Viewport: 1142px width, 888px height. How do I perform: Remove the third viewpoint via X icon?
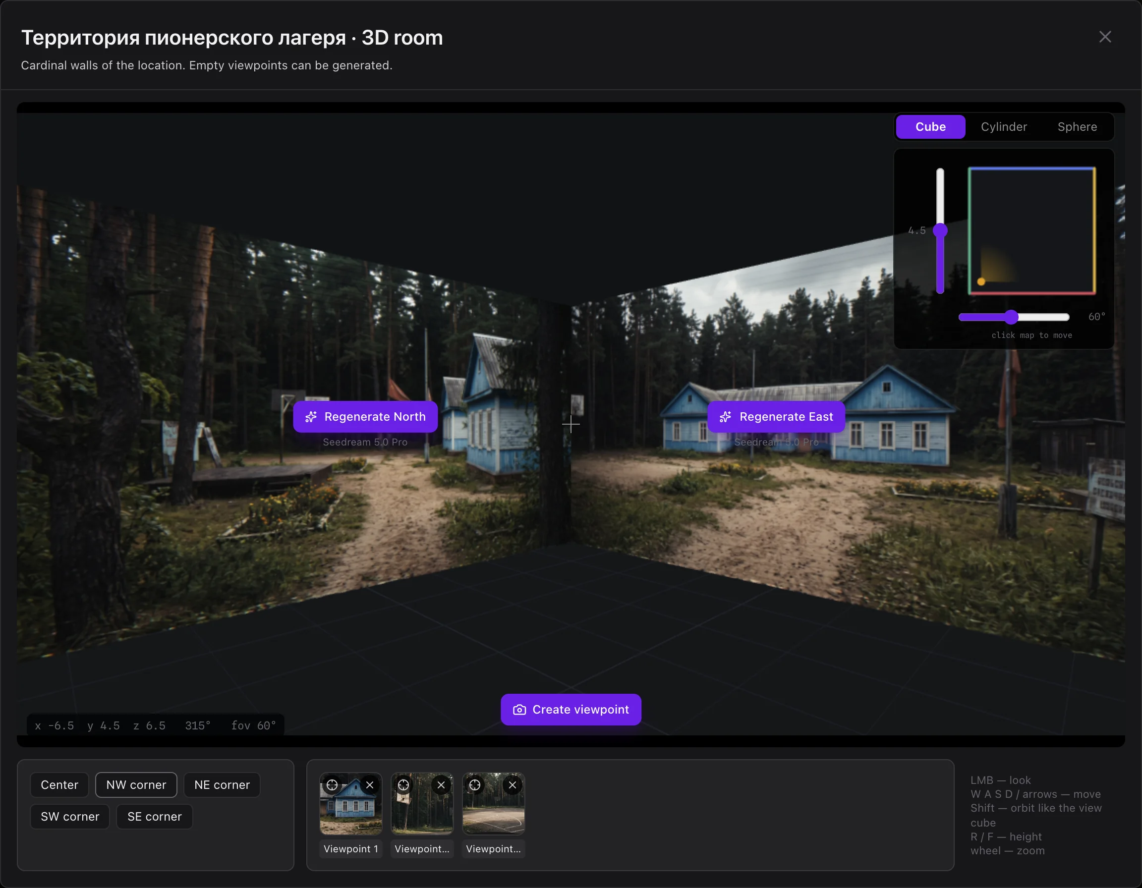pos(513,784)
